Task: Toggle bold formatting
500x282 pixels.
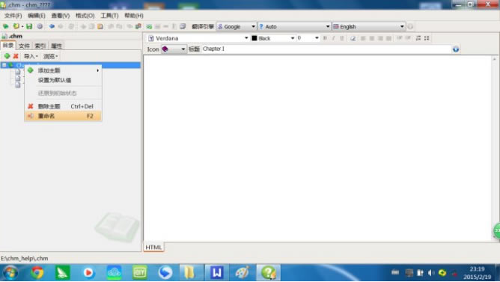Action: point(325,38)
